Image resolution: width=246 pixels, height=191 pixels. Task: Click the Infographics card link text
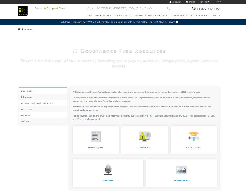[x=181, y=181]
